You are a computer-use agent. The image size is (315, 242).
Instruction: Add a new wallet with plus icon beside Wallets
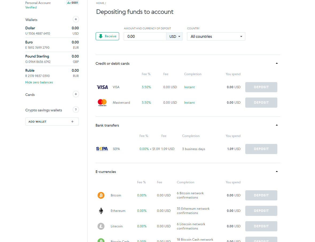76,19
